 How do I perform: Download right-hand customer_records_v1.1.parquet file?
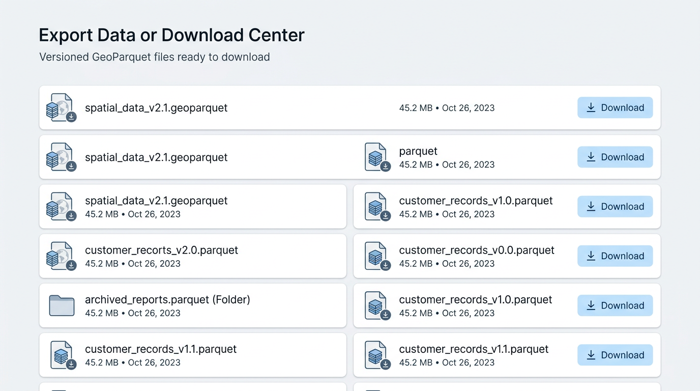click(615, 355)
